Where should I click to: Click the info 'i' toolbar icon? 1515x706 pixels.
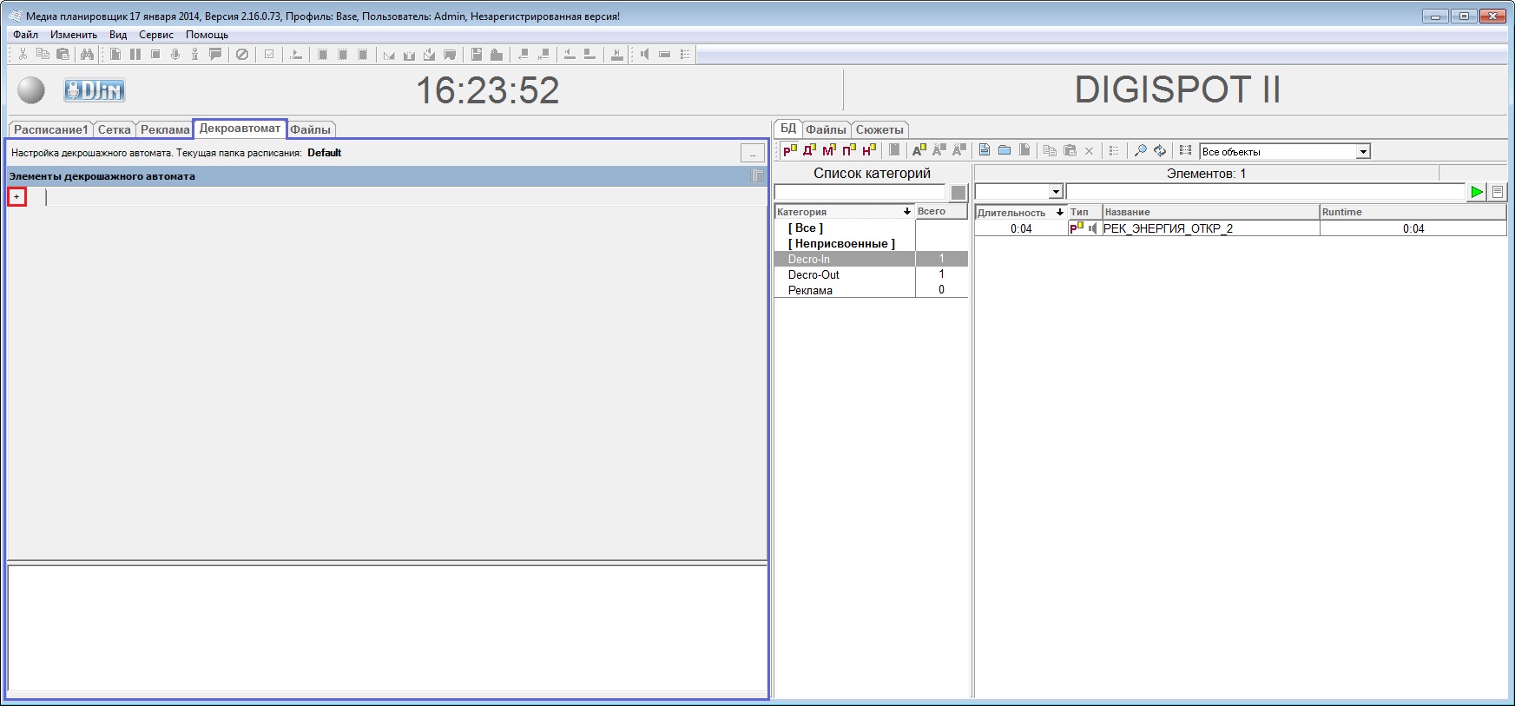click(x=195, y=54)
